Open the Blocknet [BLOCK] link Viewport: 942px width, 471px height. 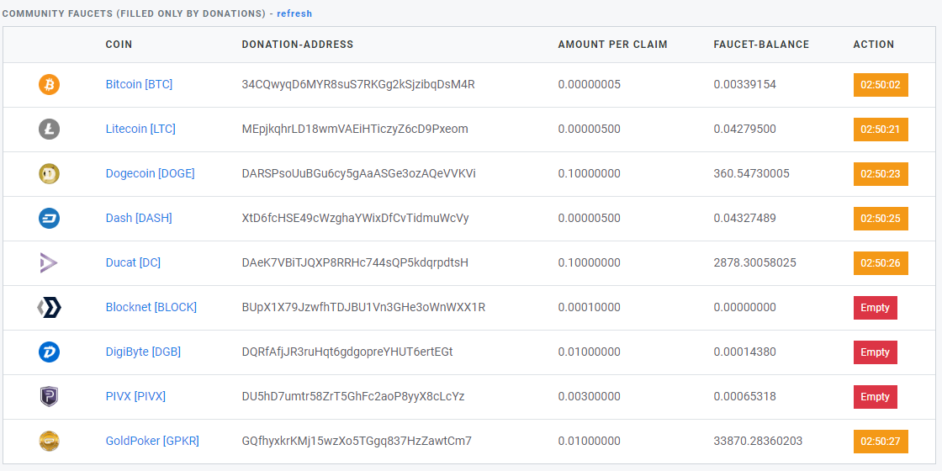(x=151, y=307)
